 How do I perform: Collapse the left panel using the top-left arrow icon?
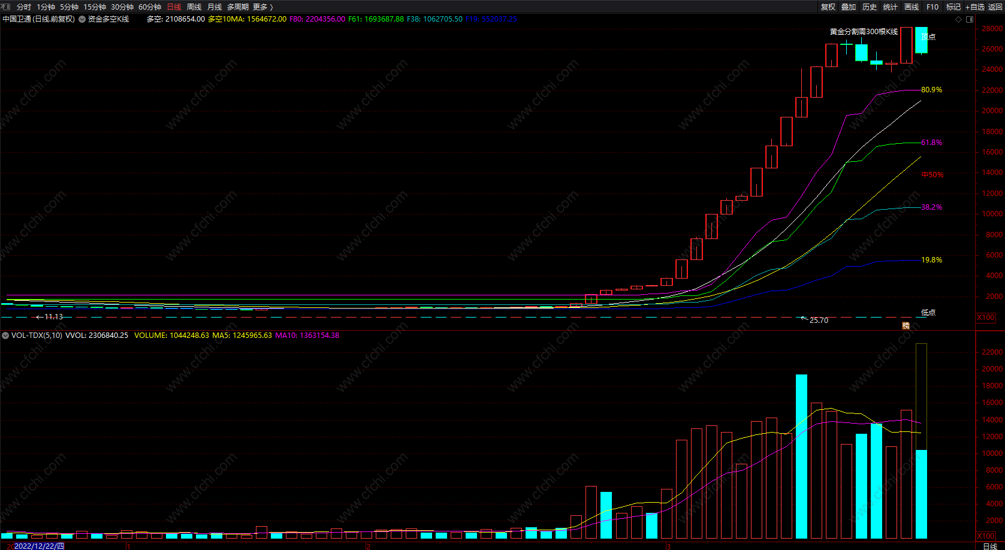6,7
